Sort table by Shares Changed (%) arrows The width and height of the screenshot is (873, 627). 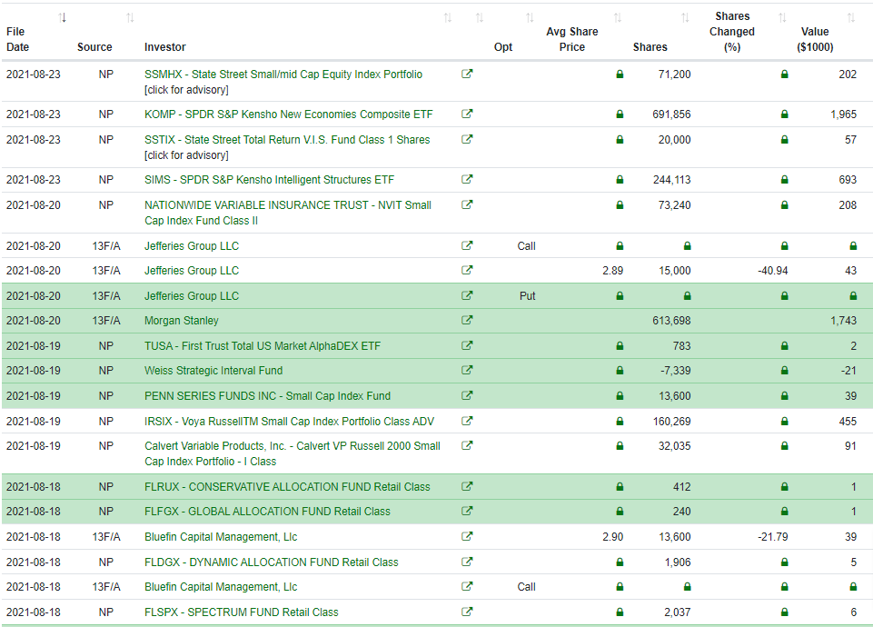coord(782,18)
